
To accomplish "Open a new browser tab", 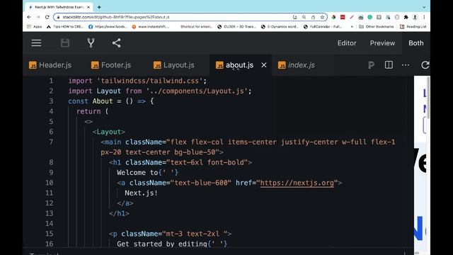I will coord(99,7).
